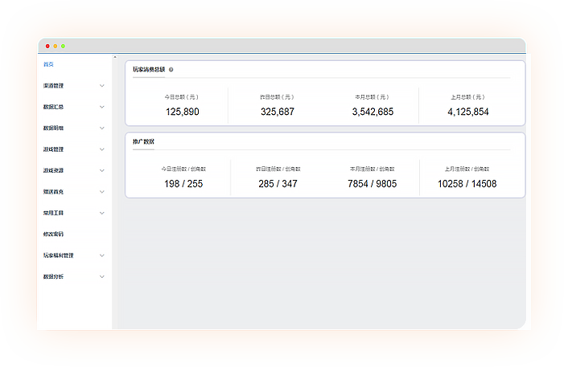564x367 pixels.
Task: Click the 玩家消费总额 panel heading
Action: [149, 69]
